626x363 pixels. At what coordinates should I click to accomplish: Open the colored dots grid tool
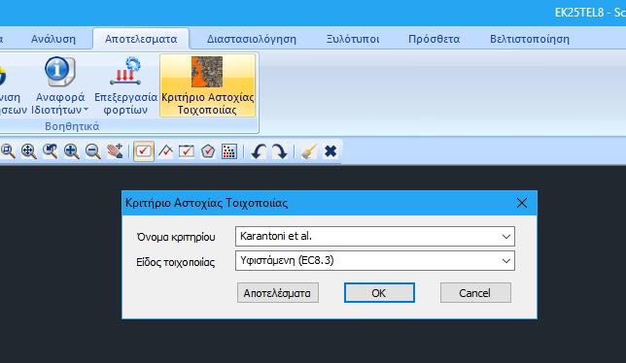click(229, 151)
